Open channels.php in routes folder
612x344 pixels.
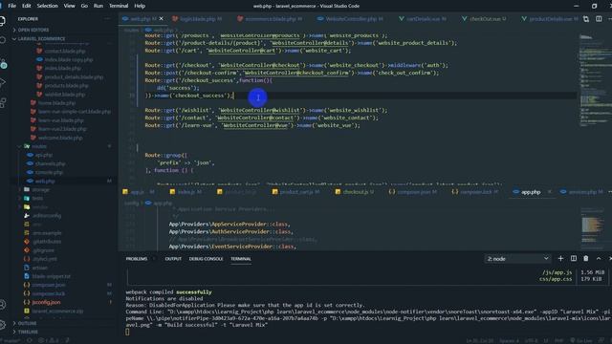point(50,163)
